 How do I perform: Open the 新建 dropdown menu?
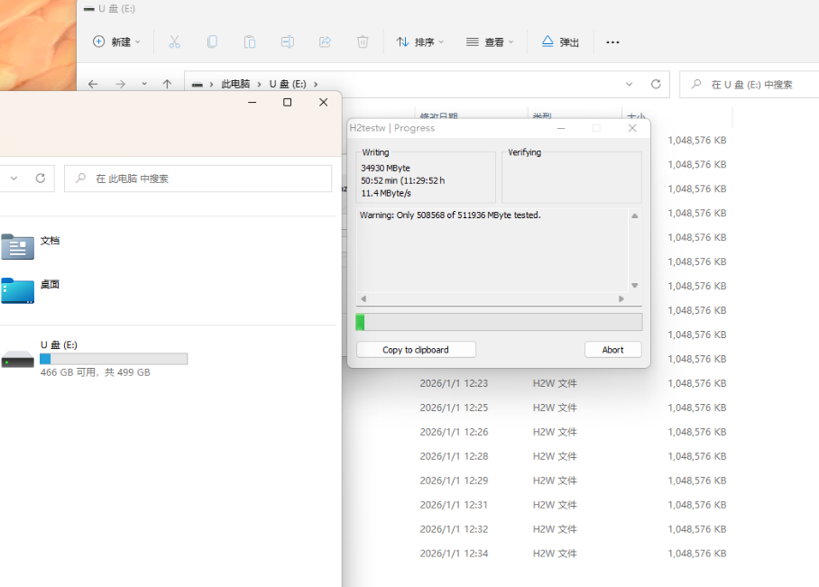click(117, 41)
